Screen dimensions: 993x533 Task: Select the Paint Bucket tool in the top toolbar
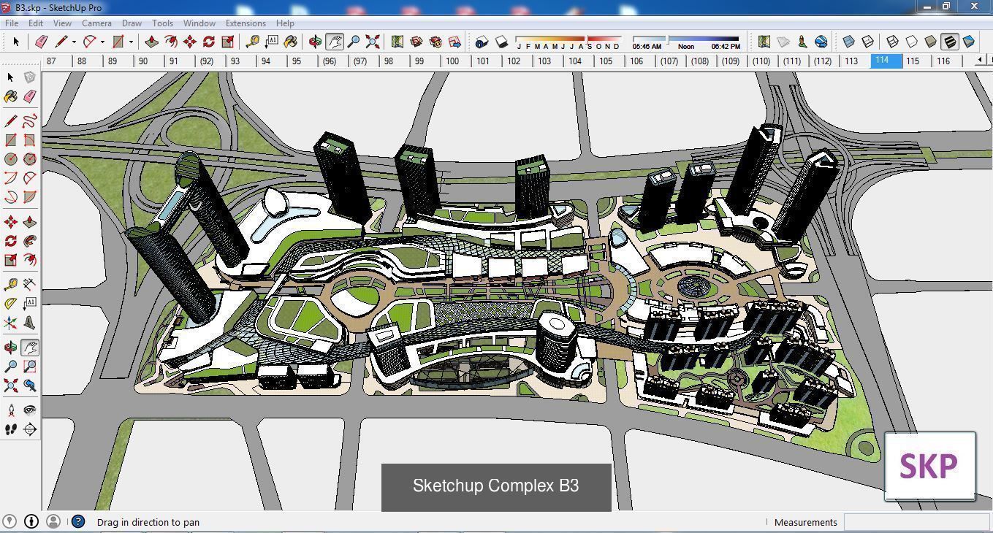coord(290,42)
